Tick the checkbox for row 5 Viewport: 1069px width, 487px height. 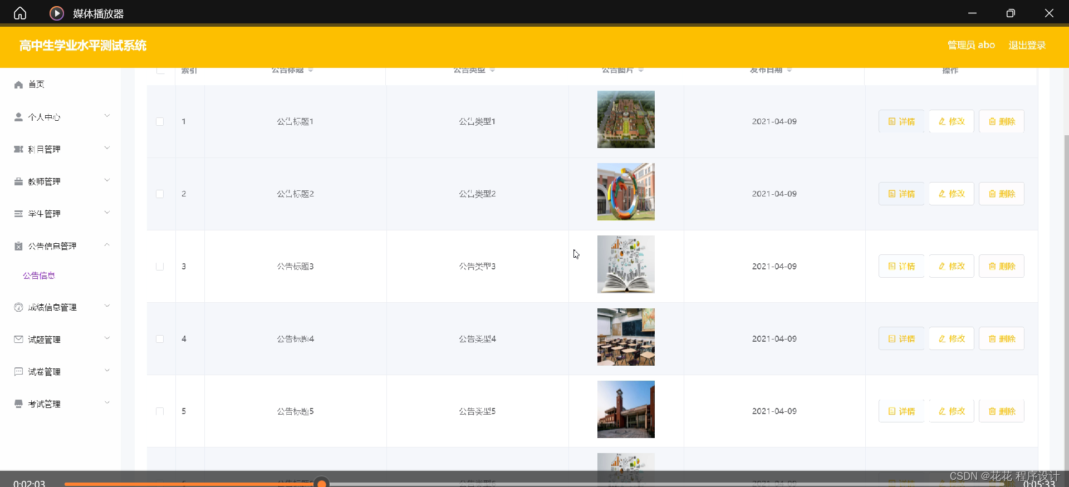pos(160,411)
